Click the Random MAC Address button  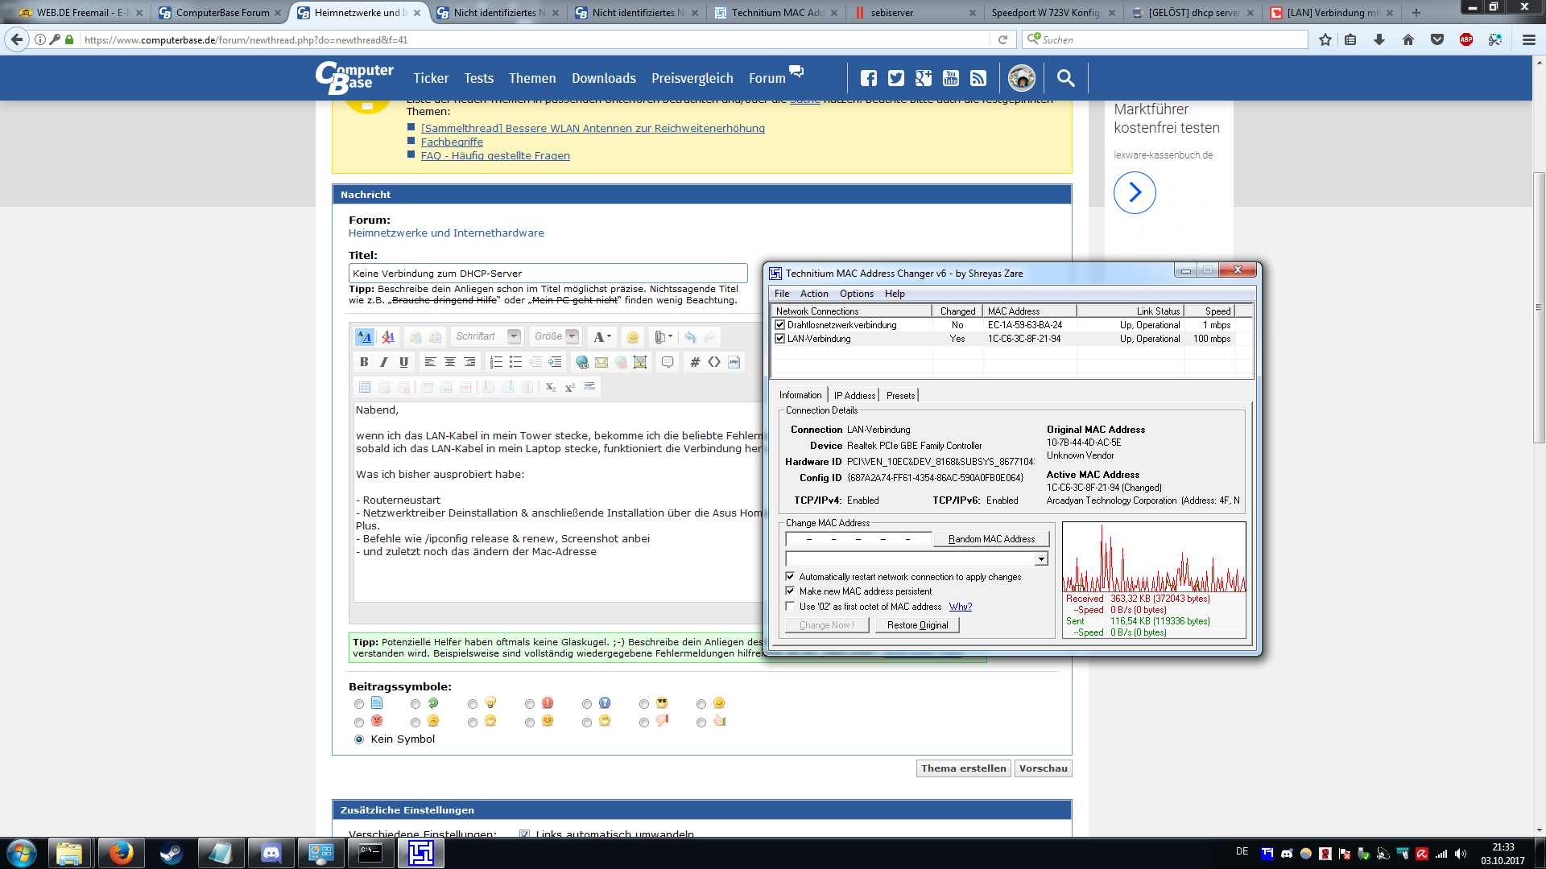click(x=991, y=539)
